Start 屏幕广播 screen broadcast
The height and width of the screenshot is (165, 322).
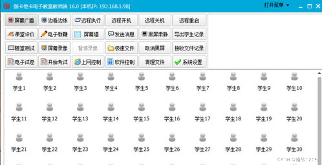pos(21,20)
